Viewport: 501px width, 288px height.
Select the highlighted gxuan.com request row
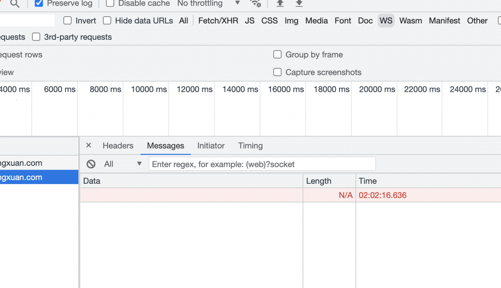point(39,177)
